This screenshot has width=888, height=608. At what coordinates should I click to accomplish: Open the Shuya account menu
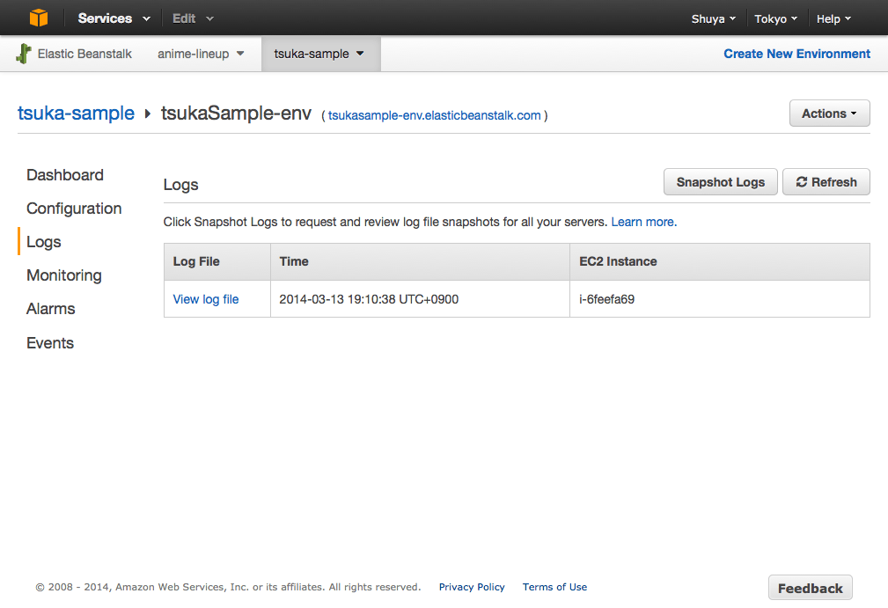[713, 18]
